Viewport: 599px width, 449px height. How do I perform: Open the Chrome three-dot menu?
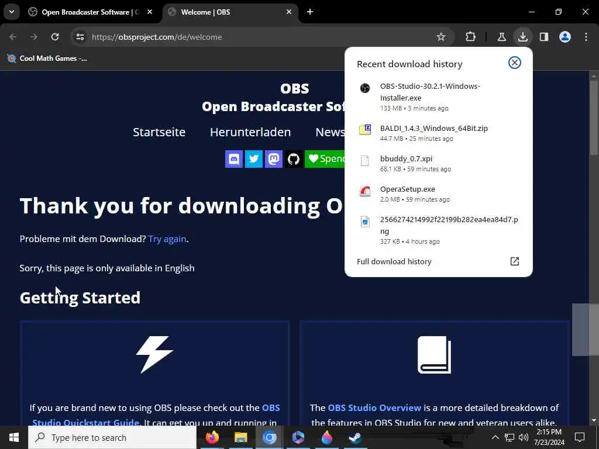(x=586, y=37)
